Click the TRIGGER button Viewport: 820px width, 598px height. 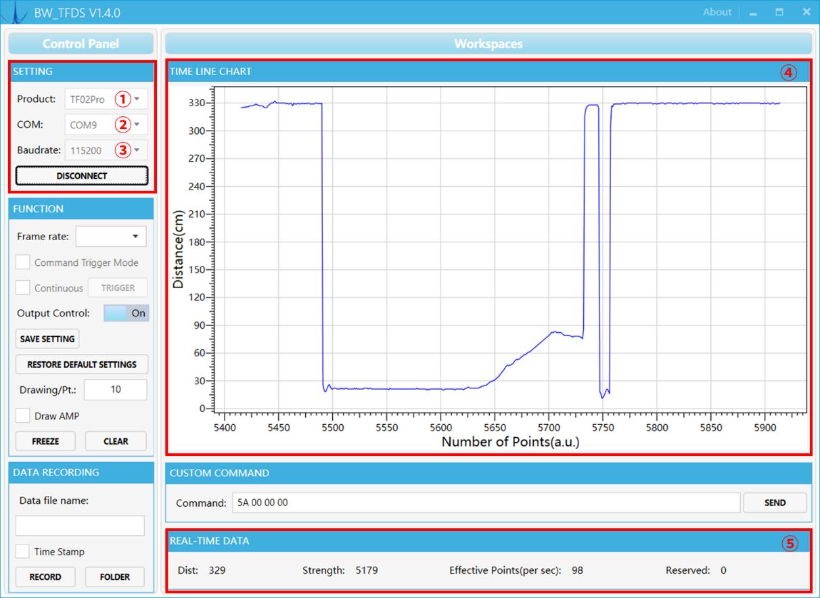pyautogui.click(x=118, y=288)
